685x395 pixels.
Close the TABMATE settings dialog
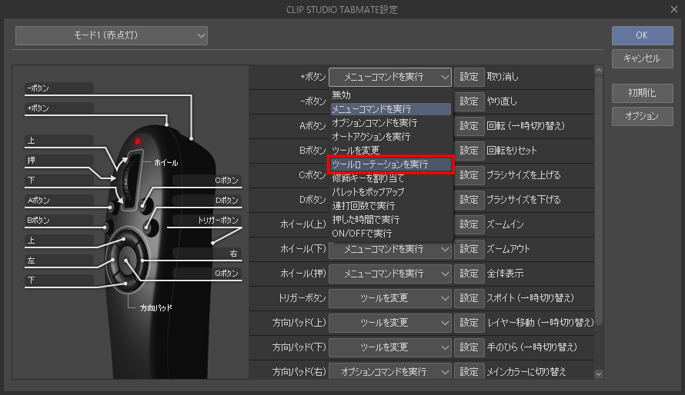point(674,9)
